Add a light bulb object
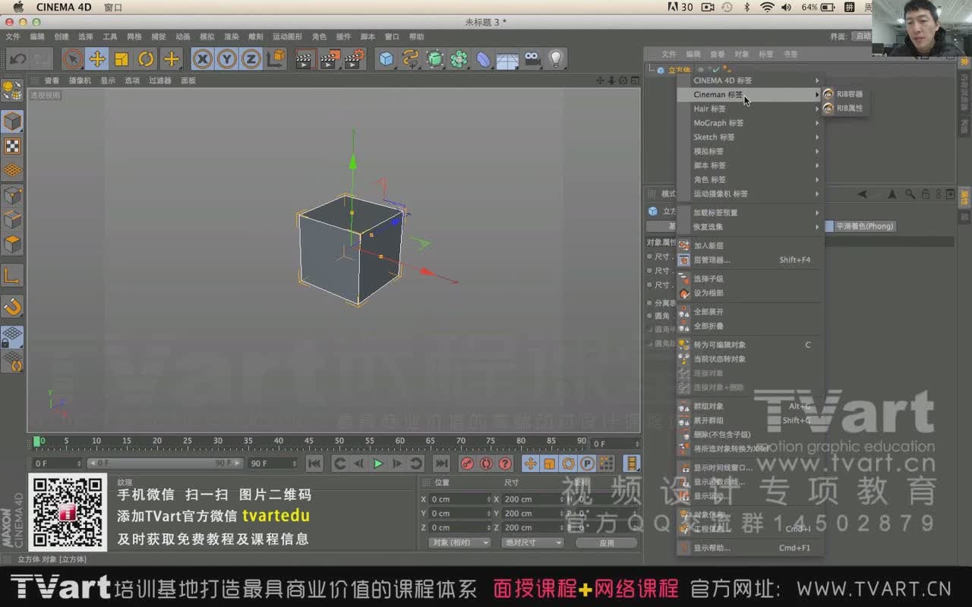 557,58
